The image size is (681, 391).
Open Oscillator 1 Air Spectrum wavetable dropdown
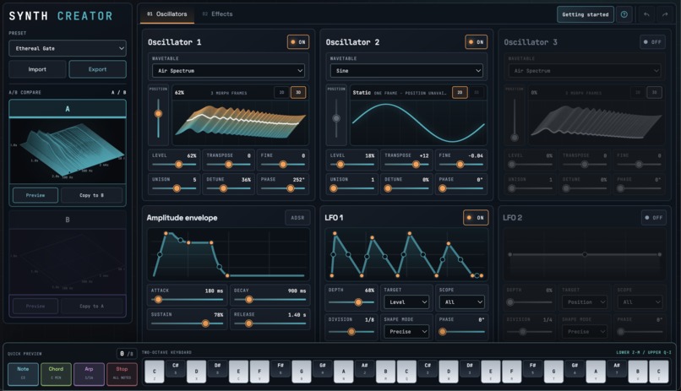228,71
